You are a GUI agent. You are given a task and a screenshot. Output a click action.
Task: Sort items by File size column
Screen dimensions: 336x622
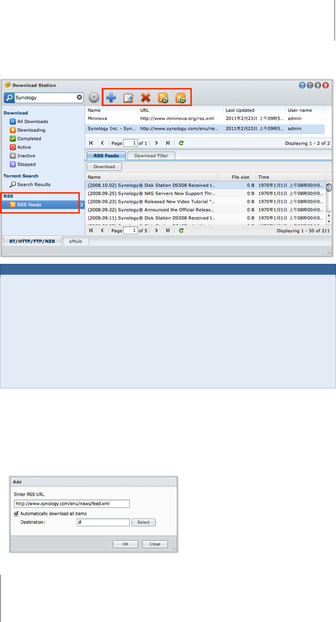(x=237, y=177)
